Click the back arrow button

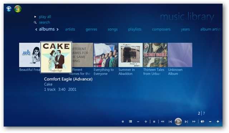click(x=9, y=9)
